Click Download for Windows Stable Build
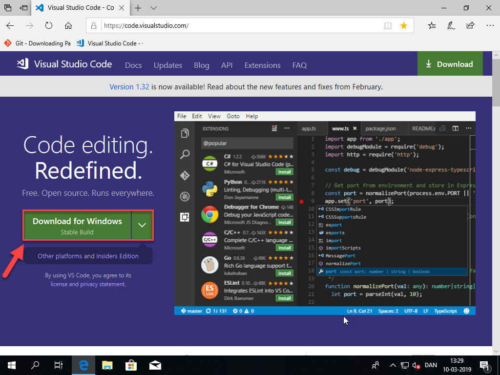This screenshot has width=500, height=375. (77, 225)
